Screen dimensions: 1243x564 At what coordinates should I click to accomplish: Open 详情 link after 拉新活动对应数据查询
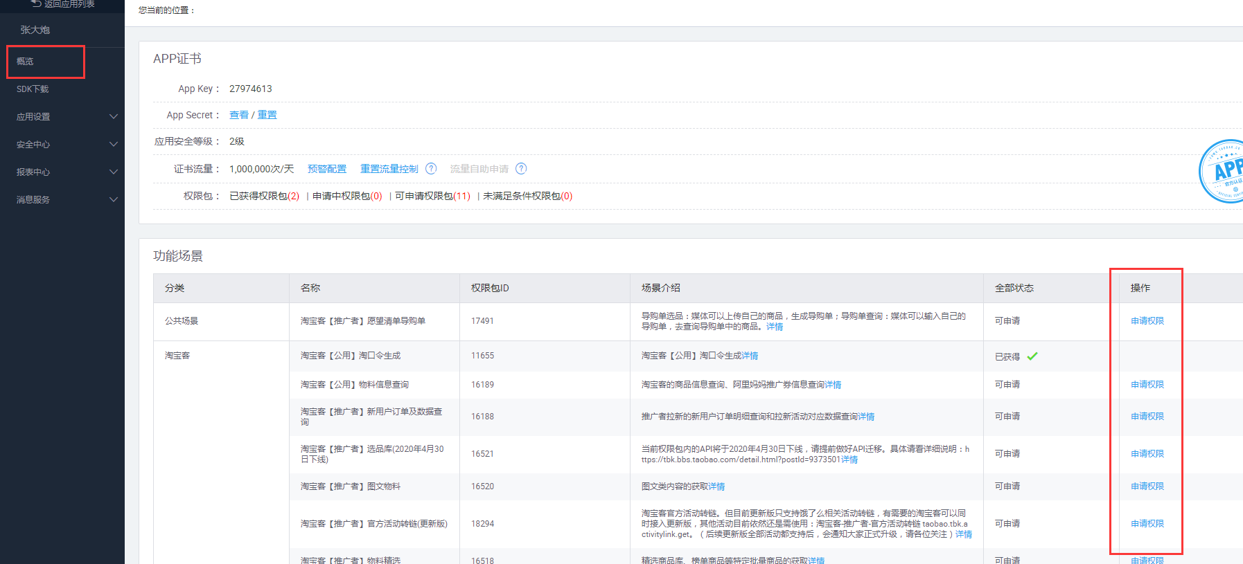tap(866, 417)
